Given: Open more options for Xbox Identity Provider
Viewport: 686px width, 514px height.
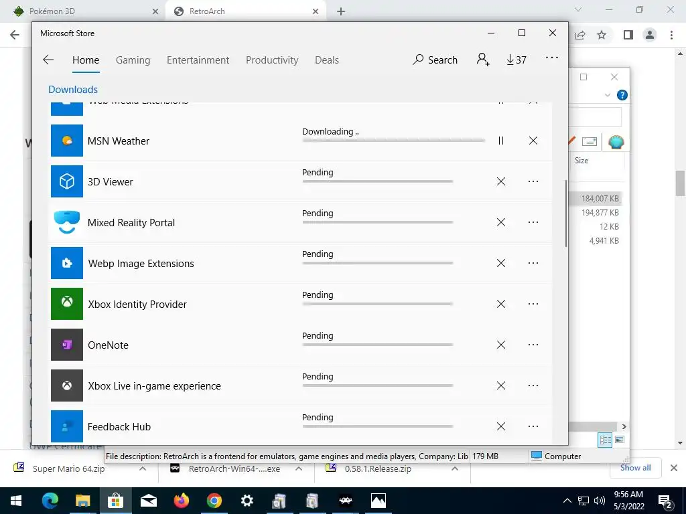Looking at the screenshot, I should point(533,304).
